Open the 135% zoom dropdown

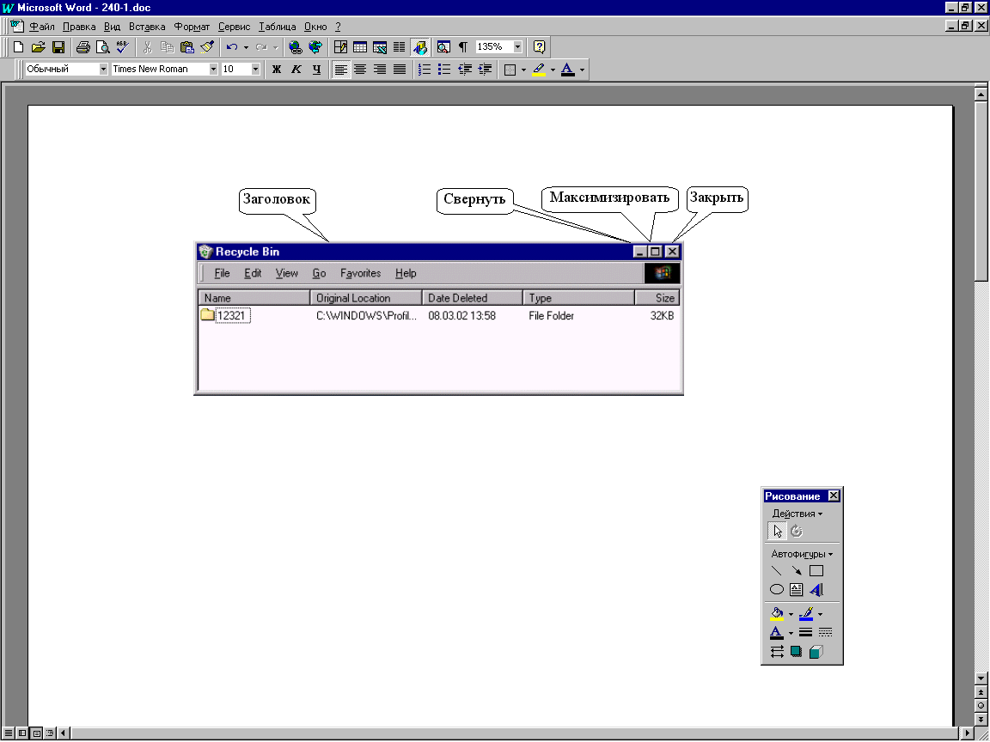(517, 46)
